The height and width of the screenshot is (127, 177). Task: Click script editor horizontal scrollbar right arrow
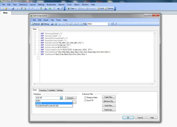tap(152, 84)
